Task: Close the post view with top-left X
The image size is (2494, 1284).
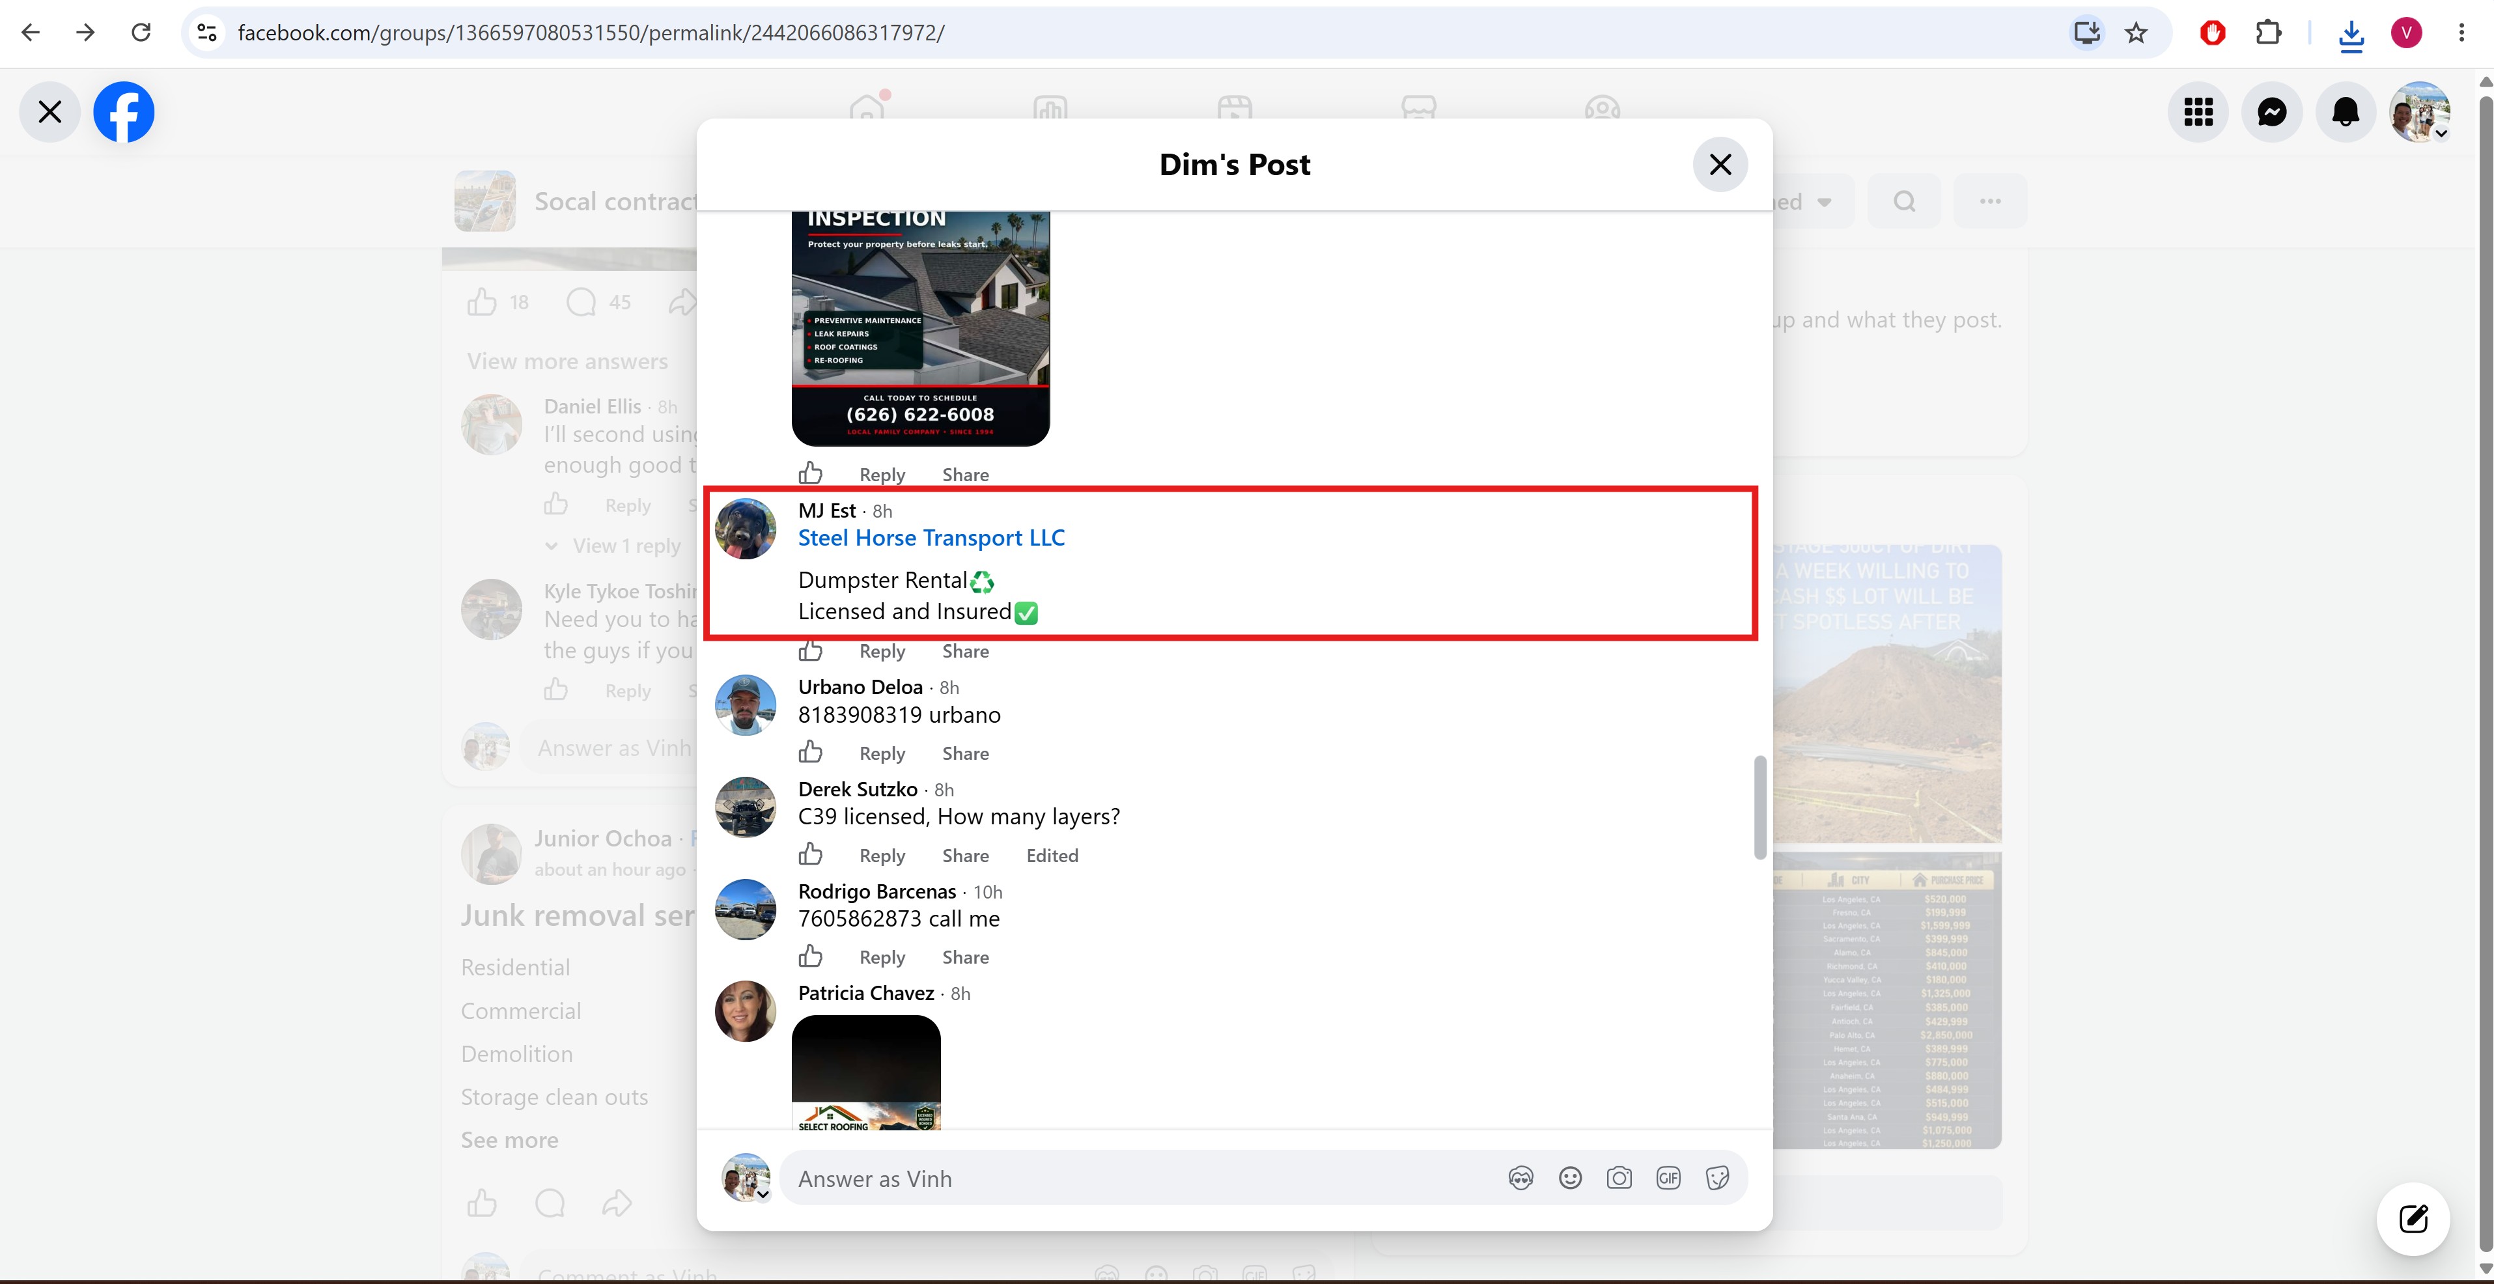Action: click(50, 113)
